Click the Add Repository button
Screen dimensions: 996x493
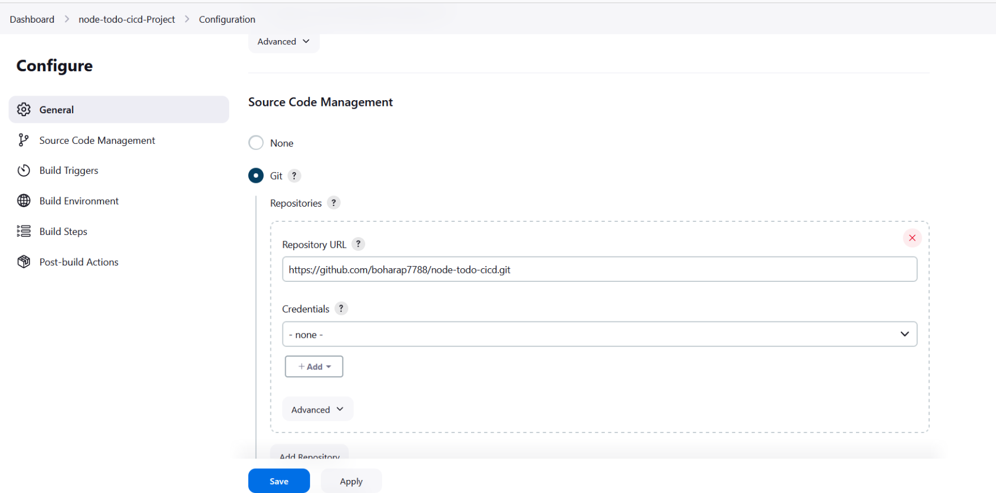(x=310, y=453)
